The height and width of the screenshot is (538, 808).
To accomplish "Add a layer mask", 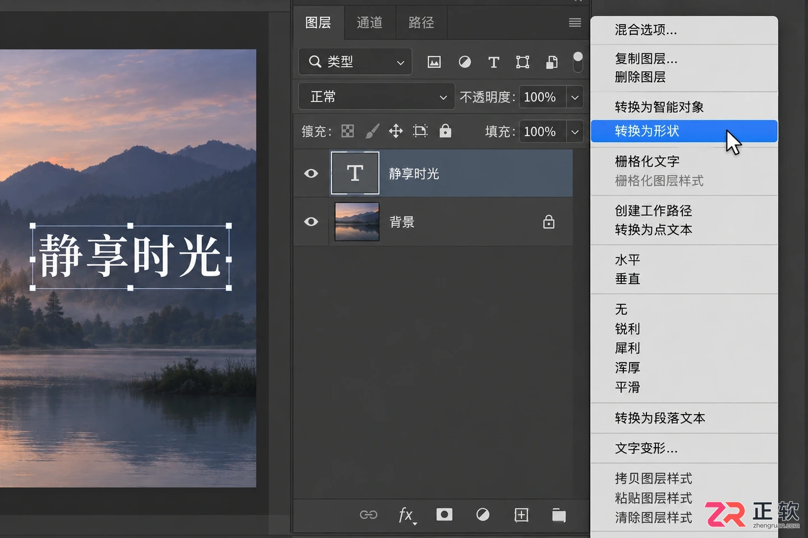I will pyautogui.click(x=444, y=514).
